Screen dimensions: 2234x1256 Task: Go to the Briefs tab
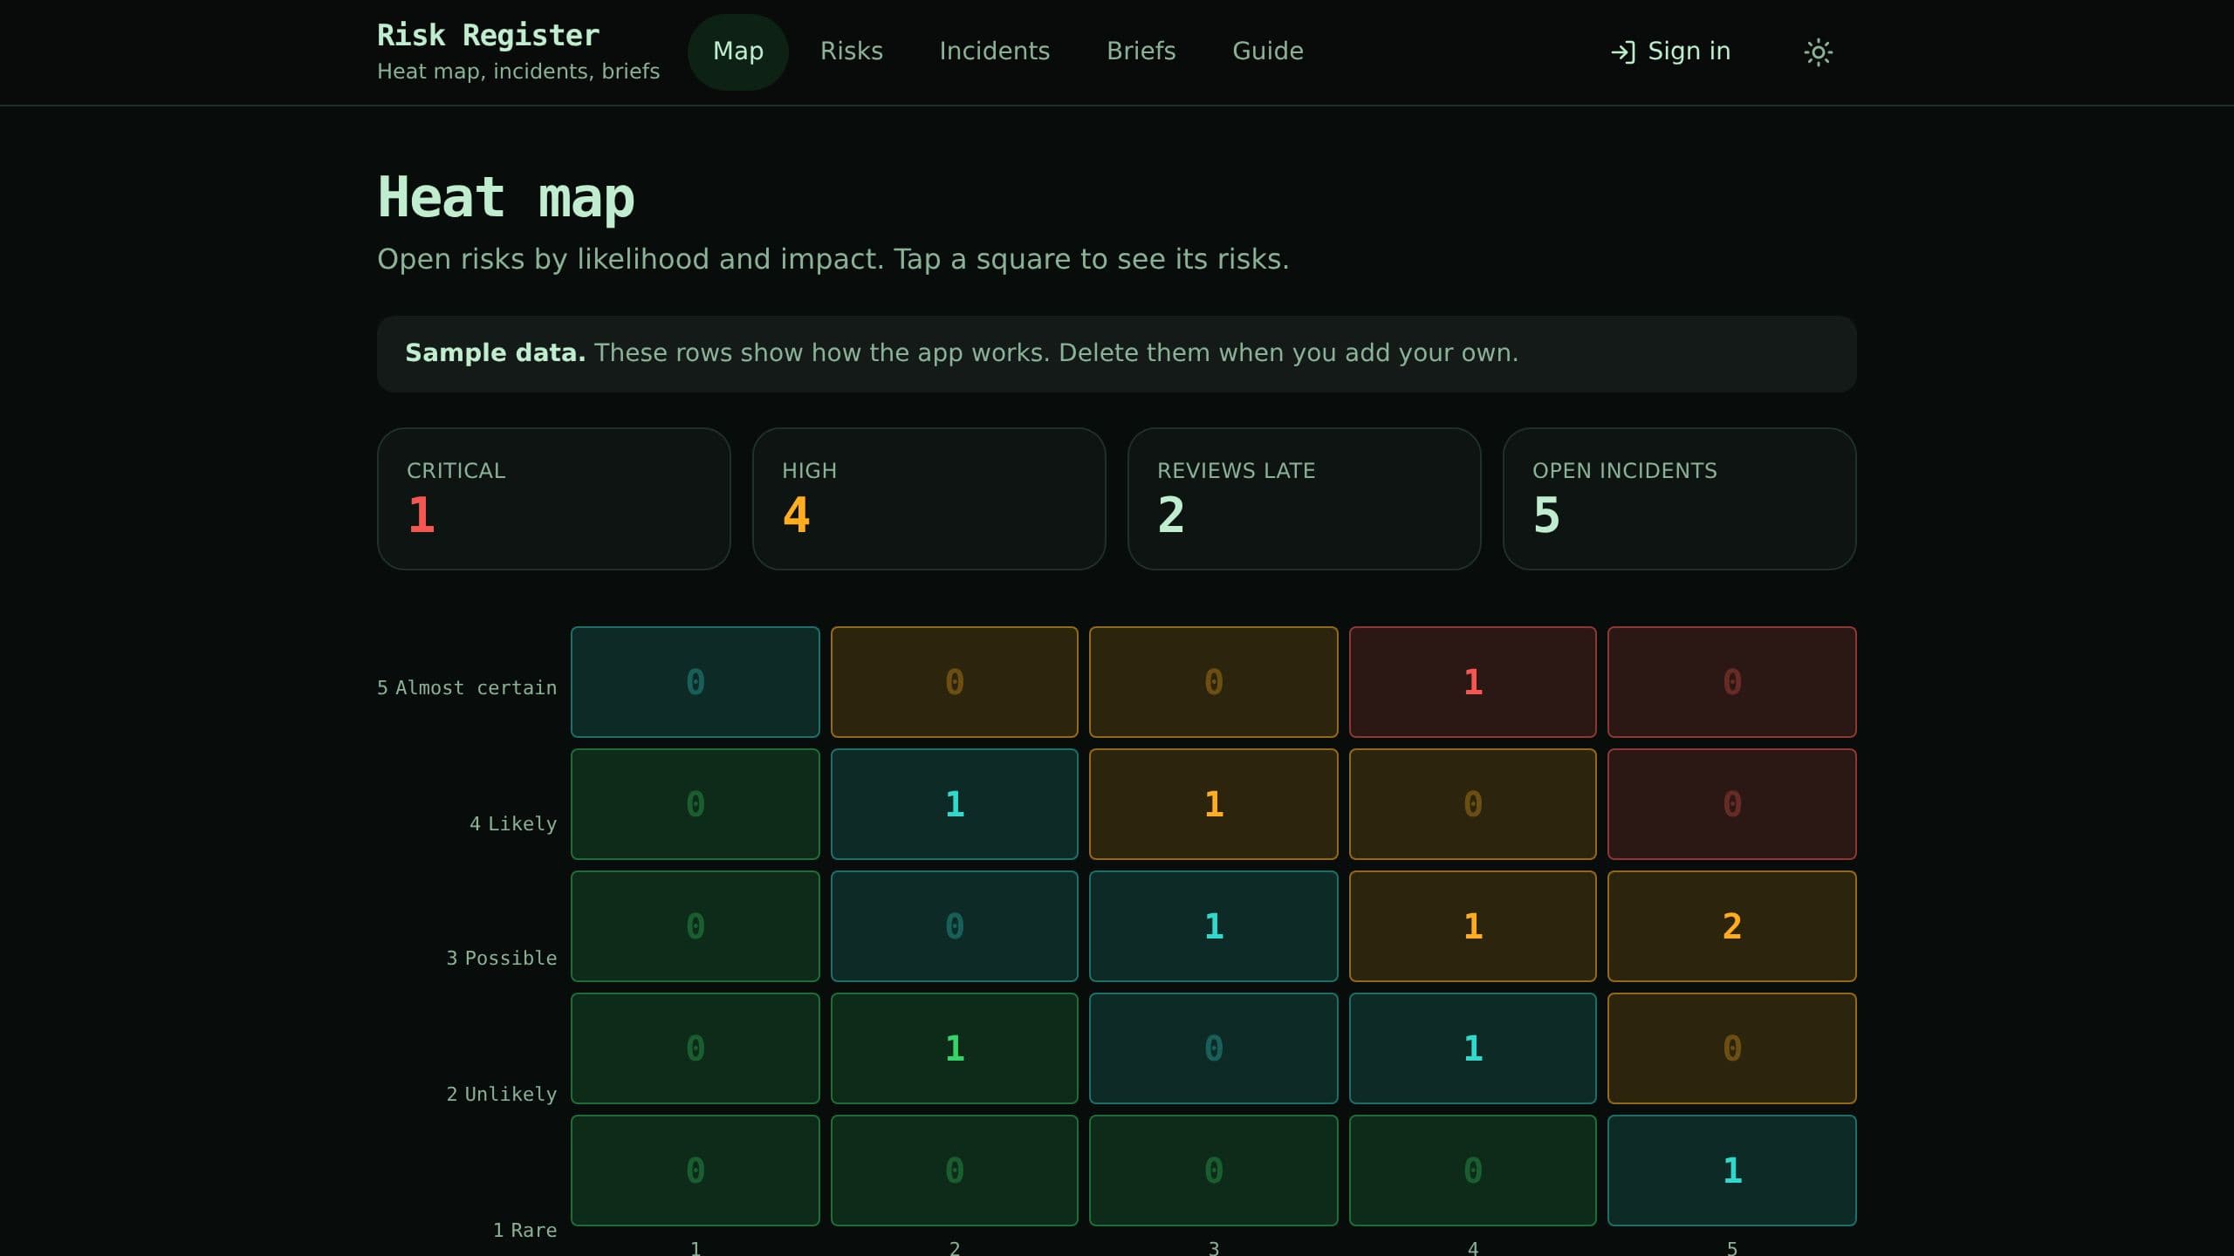point(1141,51)
